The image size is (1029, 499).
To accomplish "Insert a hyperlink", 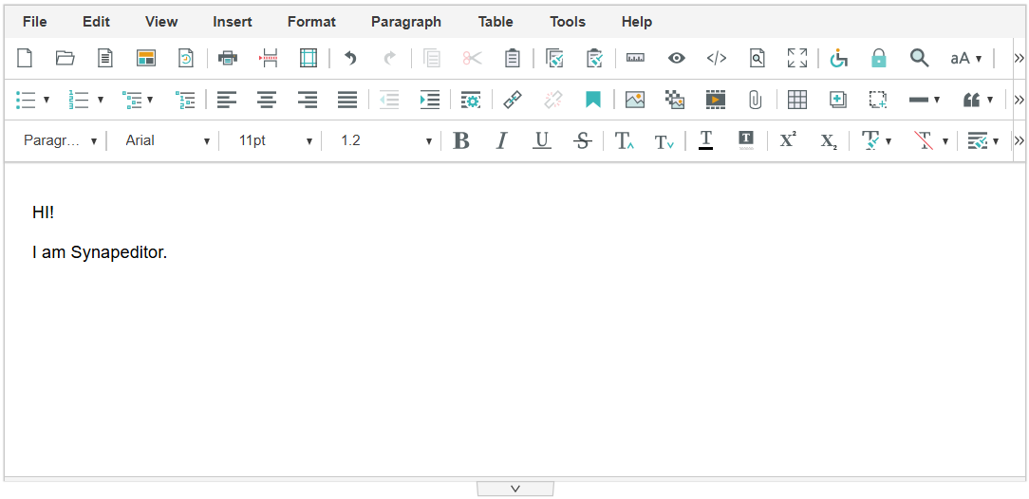I will tap(513, 100).
